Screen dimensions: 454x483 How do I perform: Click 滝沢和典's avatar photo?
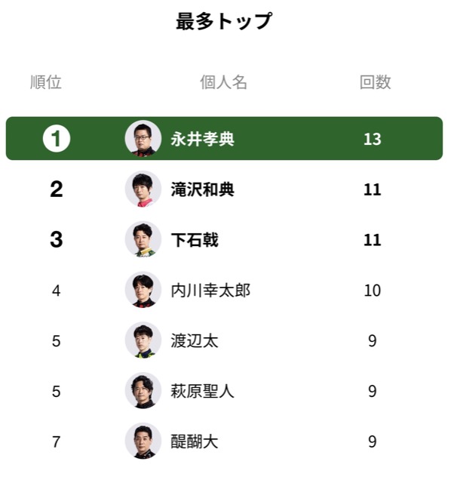(x=143, y=189)
